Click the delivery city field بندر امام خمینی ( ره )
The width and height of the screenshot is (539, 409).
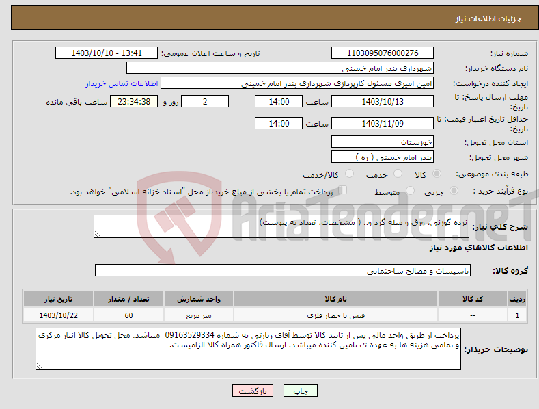[383, 157]
